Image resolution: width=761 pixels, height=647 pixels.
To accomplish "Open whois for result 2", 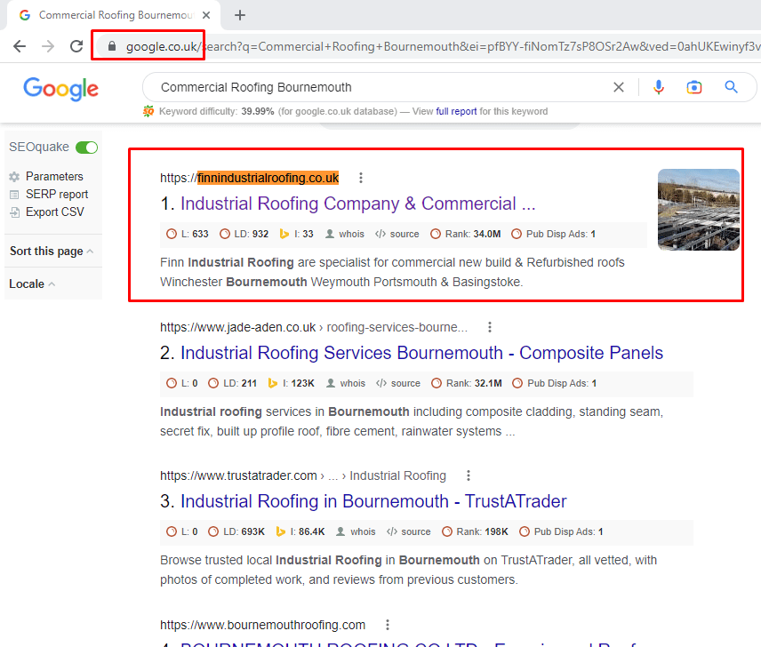I will [346, 384].
